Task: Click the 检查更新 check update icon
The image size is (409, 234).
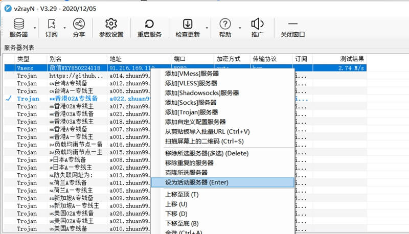Action: click(188, 24)
